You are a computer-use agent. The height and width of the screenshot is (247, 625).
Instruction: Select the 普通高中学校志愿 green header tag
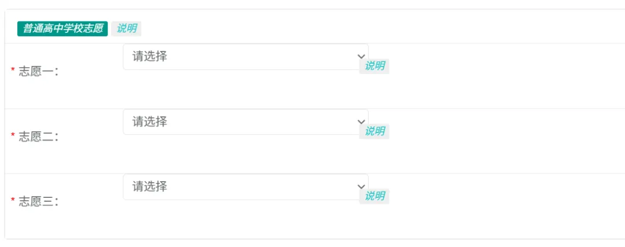click(62, 29)
